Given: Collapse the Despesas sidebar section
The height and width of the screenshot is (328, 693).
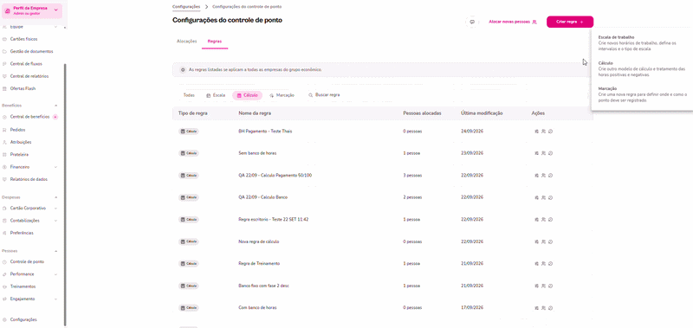Looking at the screenshot, I should click(x=55, y=197).
